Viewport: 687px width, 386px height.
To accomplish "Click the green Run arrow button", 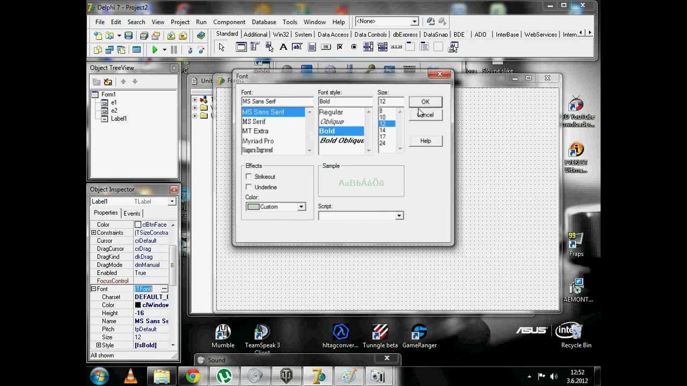I will [155, 50].
